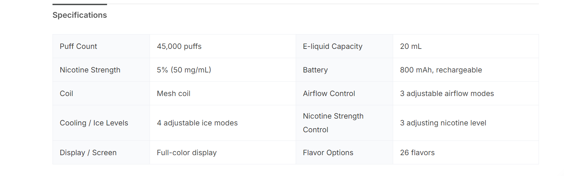Click the Flavor Options label
The height and width of the screenshot is (176, 564).
coord(328,153)
